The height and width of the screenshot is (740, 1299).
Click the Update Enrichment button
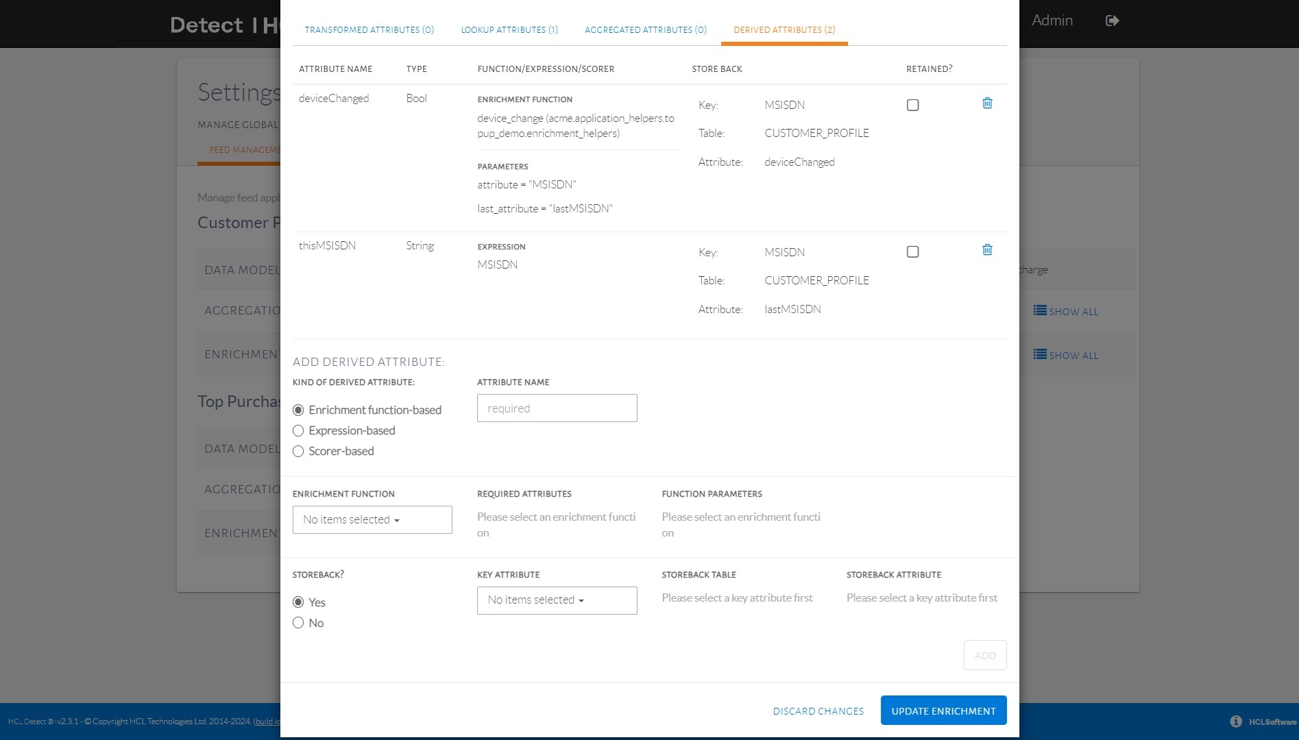(x=943, y=711)
